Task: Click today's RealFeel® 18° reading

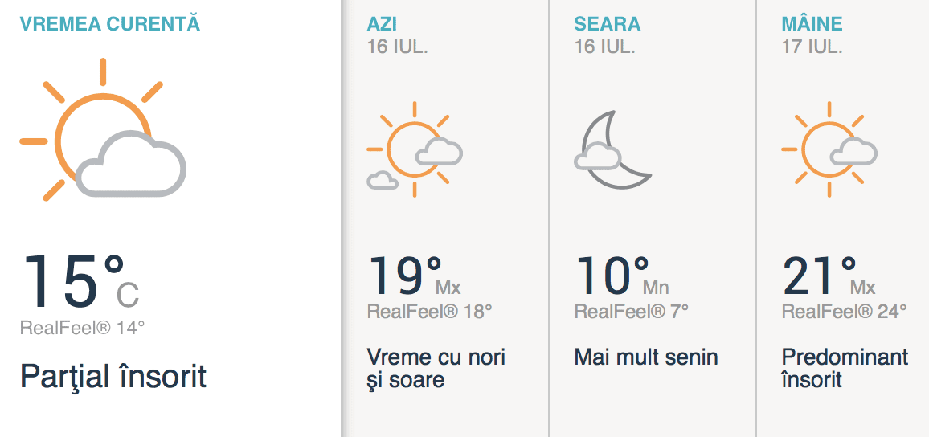Action: (429, 312)
